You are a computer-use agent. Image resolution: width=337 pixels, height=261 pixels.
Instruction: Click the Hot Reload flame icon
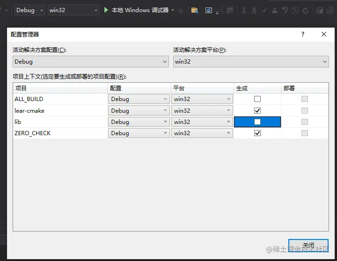click(181, 10)
